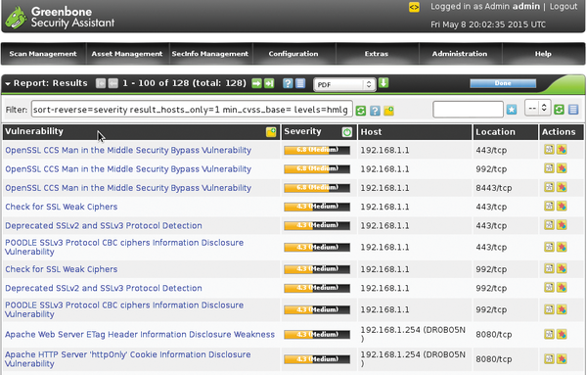Jump to last results page arrow
This screenshot has width=587, height=375.
pyautogui.click(x=269, y=83)
